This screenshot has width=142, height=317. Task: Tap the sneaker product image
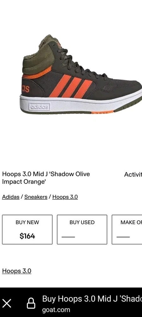[81, 74]
